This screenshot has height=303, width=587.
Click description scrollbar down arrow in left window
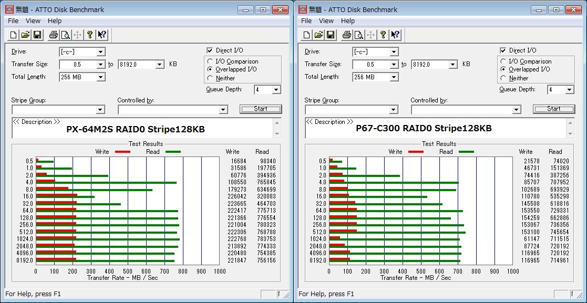(277, 134)
